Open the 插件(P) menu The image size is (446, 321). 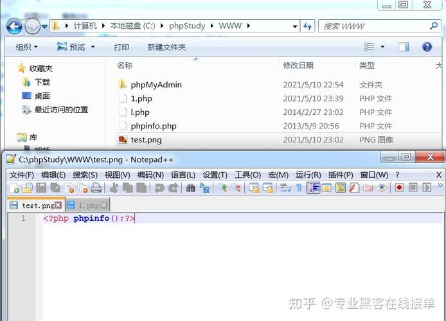[x=341, y=175]
